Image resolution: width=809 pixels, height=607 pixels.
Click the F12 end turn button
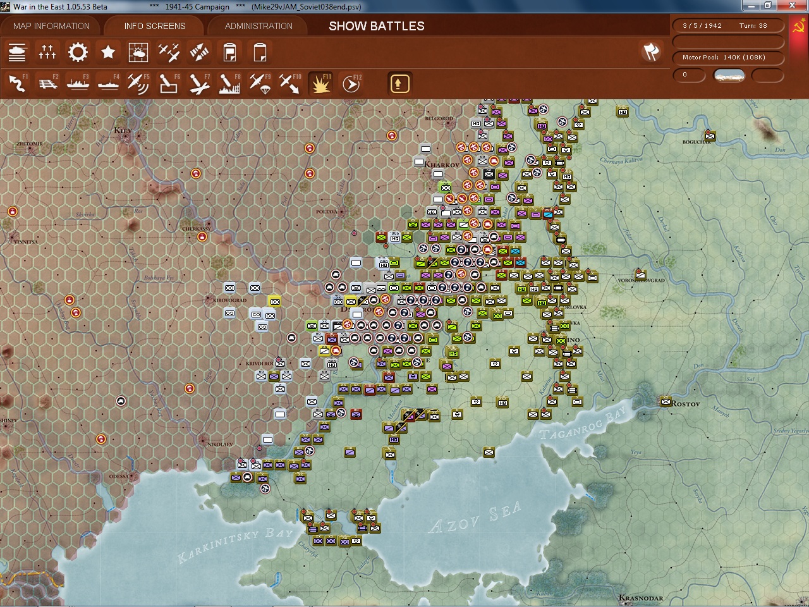pos(351,83)
